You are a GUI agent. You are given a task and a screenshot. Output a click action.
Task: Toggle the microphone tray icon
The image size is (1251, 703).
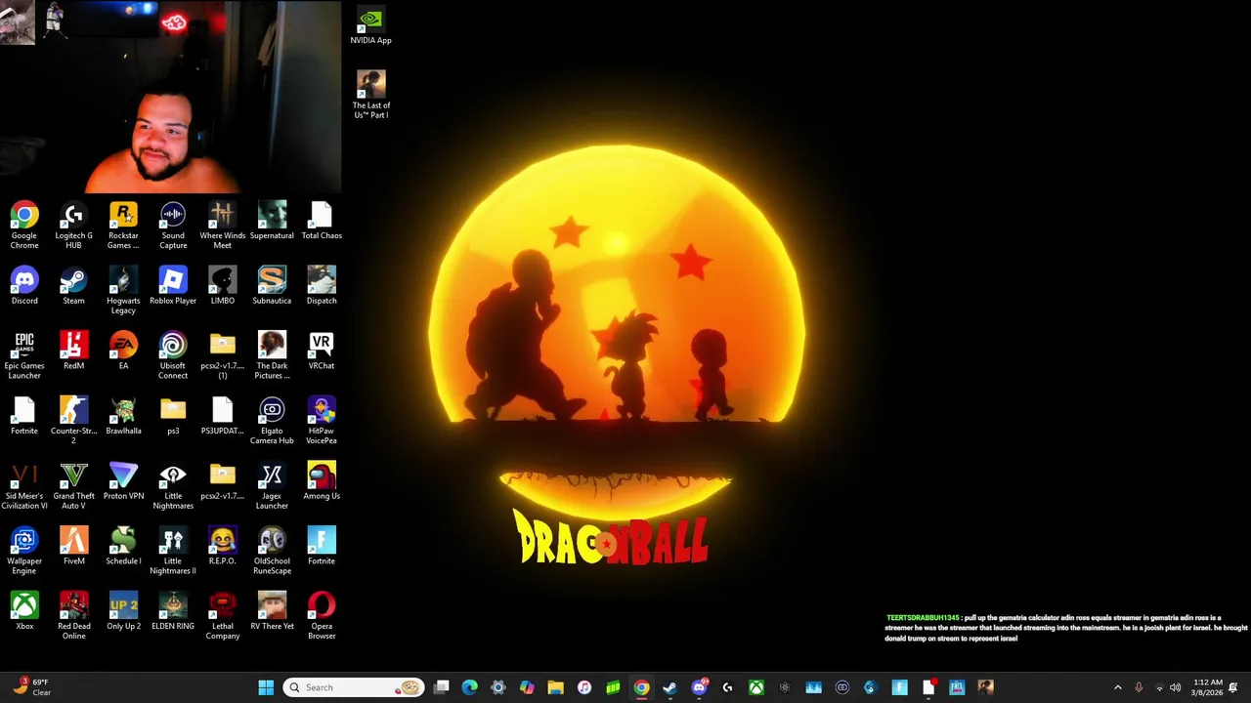click(1139, 687)
